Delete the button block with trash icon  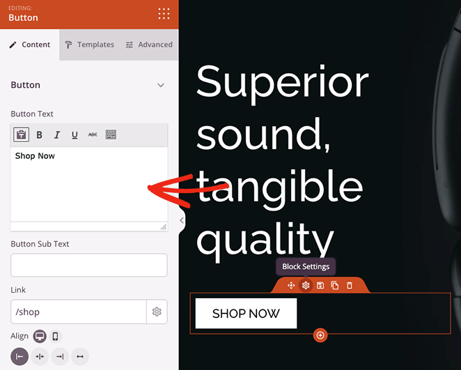pyautogui.click(x=350, y=285)
